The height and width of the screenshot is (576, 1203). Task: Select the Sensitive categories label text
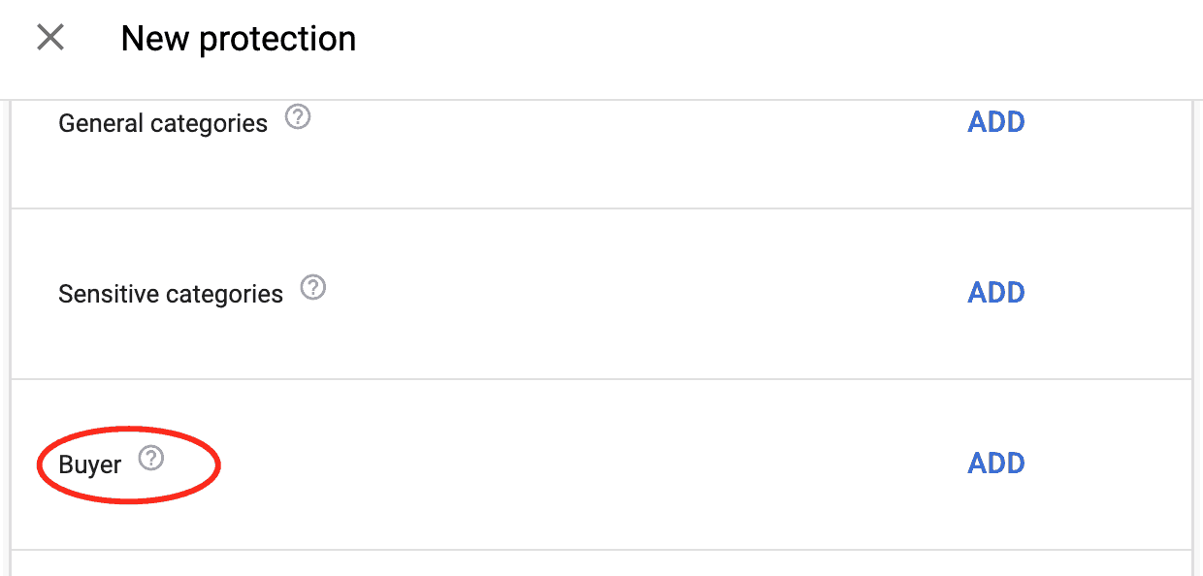171,295
